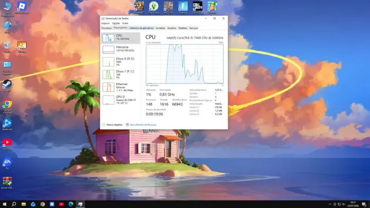View GPU 0 Radeon performance
Screen dimensions: 370x208
(x=121, y=100)
